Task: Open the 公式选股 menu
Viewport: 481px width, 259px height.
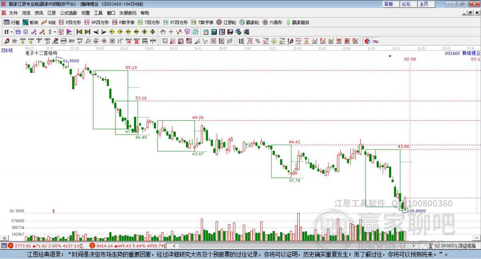Action: pos(69,13)
